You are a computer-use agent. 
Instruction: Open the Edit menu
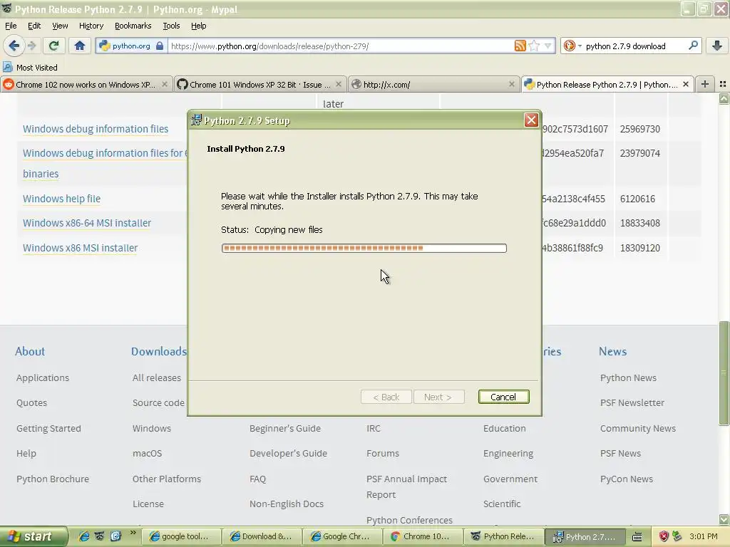(x=34, y=26)
